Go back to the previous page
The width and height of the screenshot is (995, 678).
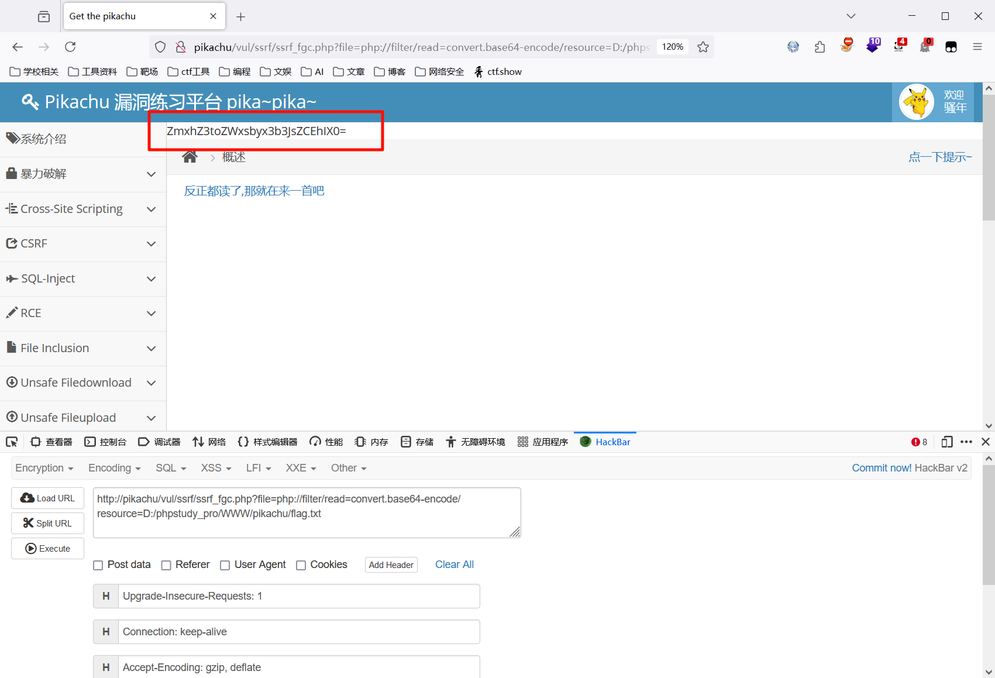(x=18, y=47)
